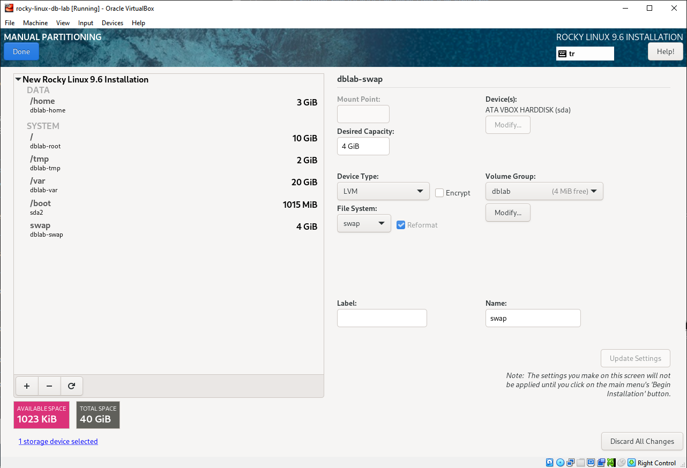Click the 'Right Control' host key text
This screenshot has width=687, height=468.
pos(657,463)
